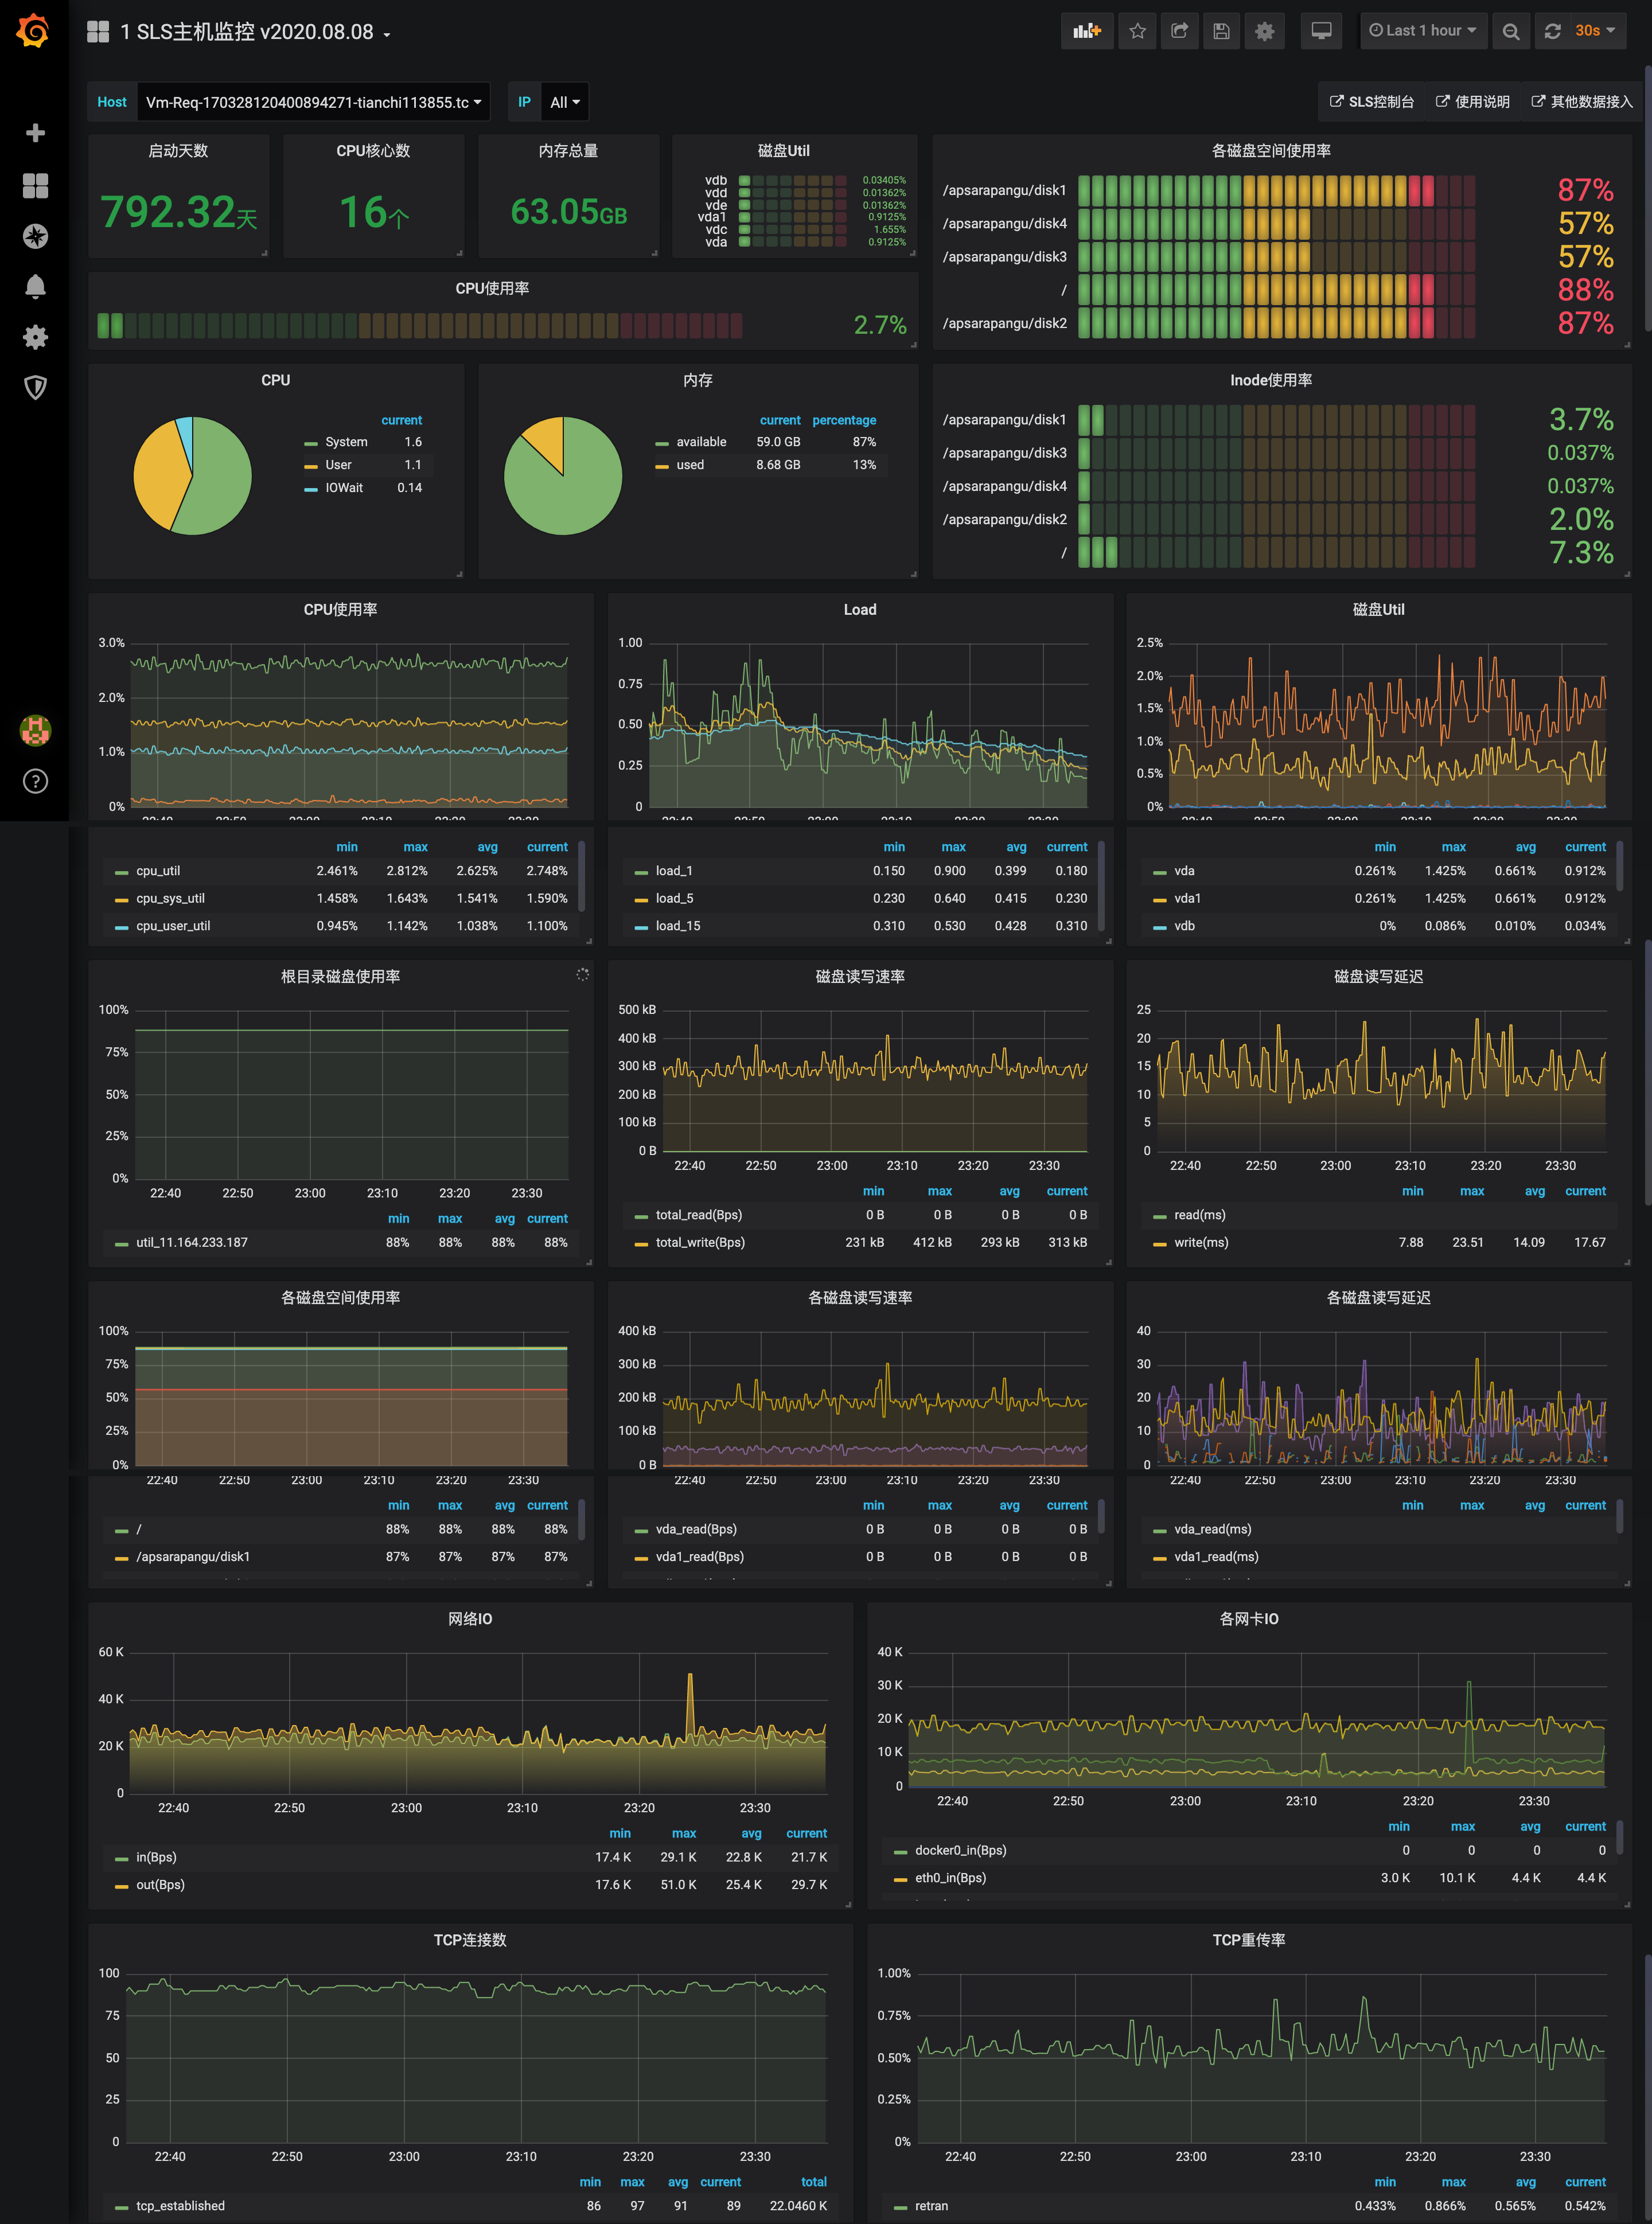
Task: Star this dashboard as favorite
Action: coord(1137,31)
